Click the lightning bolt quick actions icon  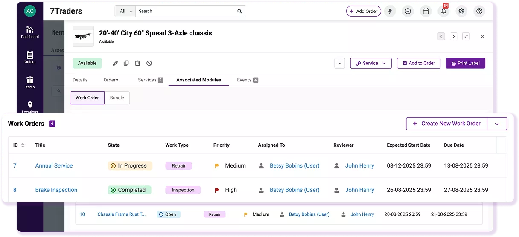click(x=390, y=12)
